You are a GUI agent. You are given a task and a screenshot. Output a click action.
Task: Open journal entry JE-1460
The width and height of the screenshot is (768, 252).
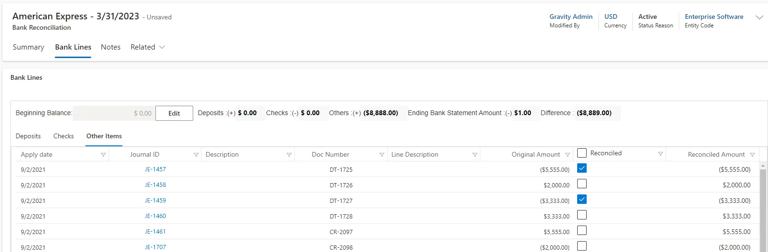[x=155, y=216]
